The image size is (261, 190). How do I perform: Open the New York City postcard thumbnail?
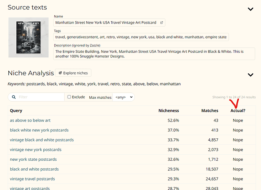tap(28, 38)
